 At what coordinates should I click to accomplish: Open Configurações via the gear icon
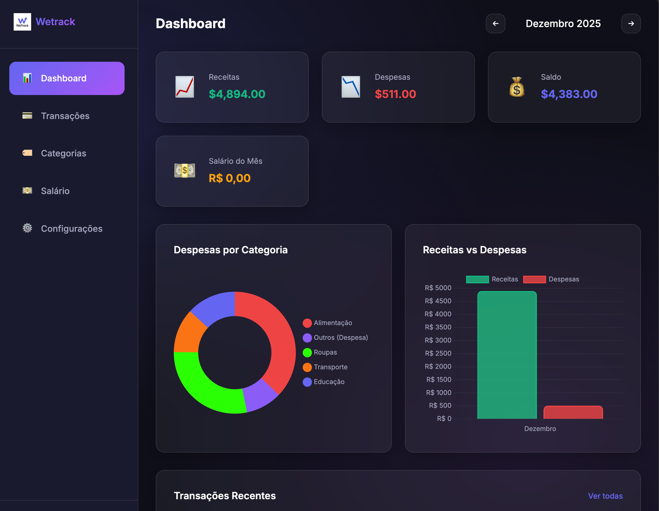click(27, 228)
